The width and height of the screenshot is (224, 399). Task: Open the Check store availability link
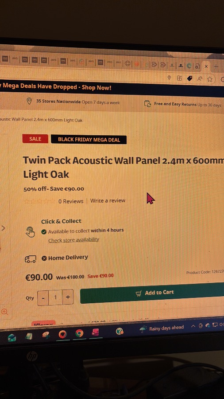coord(73,240)
